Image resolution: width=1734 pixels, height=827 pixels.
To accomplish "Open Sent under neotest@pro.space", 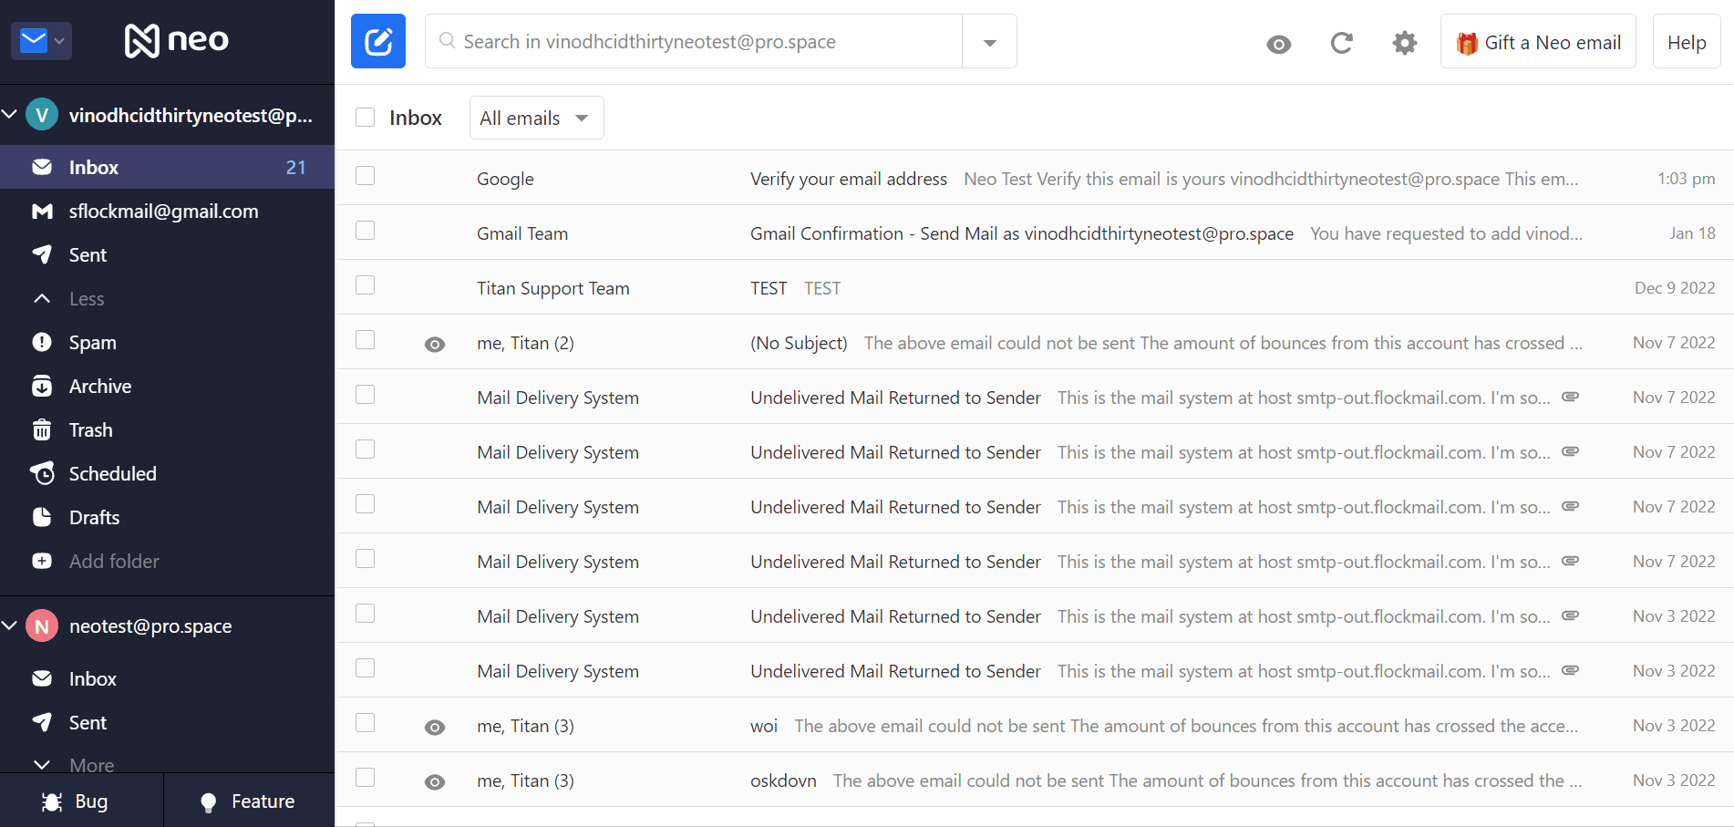I will tap(168, 722).
